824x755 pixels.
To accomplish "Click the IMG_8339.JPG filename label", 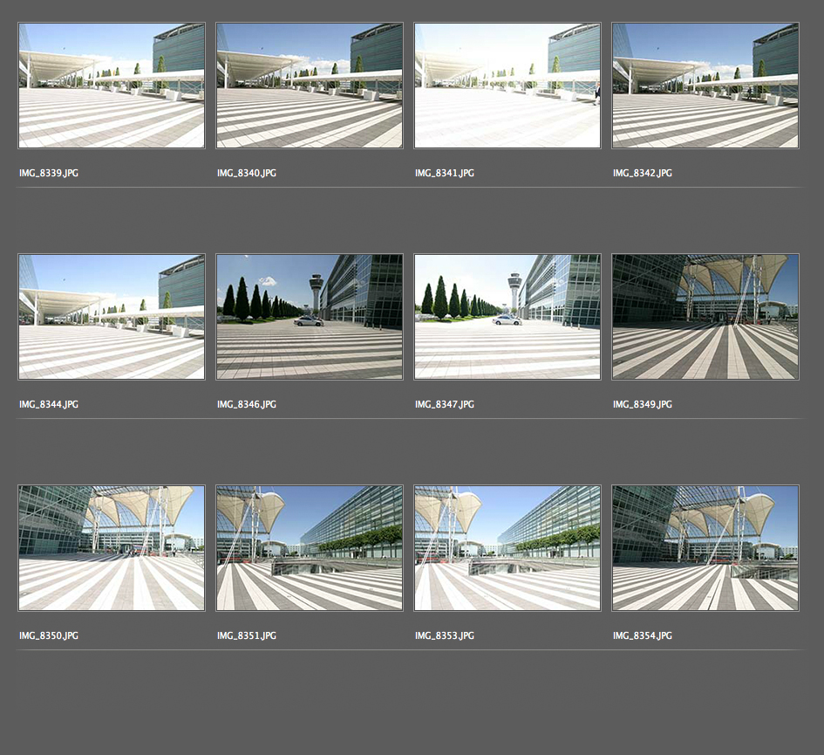I will 49,174.
